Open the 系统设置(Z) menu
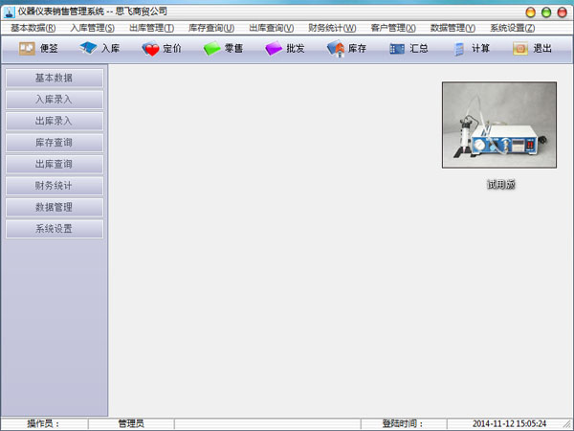Viewport: 574px width, 431px height. click(513, 28)
